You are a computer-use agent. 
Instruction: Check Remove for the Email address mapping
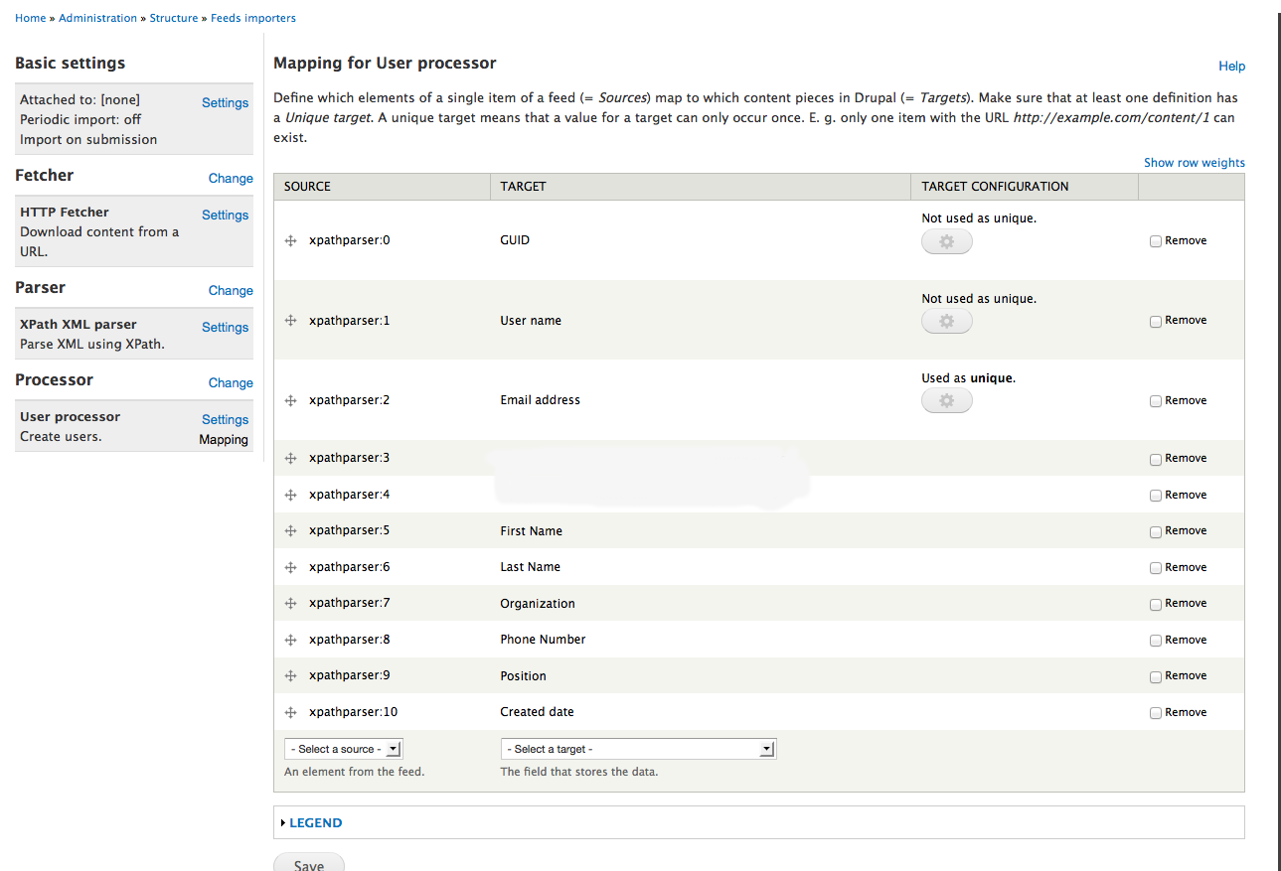[x=1156, y=401]
